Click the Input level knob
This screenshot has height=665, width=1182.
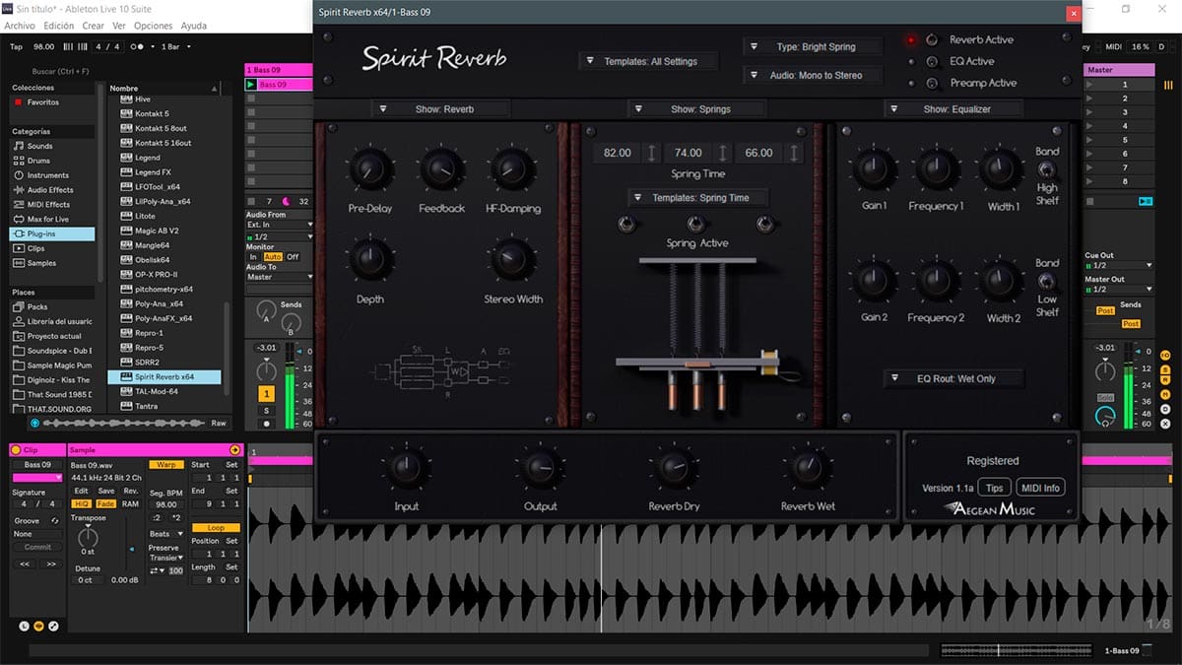[x=406, y=467]
